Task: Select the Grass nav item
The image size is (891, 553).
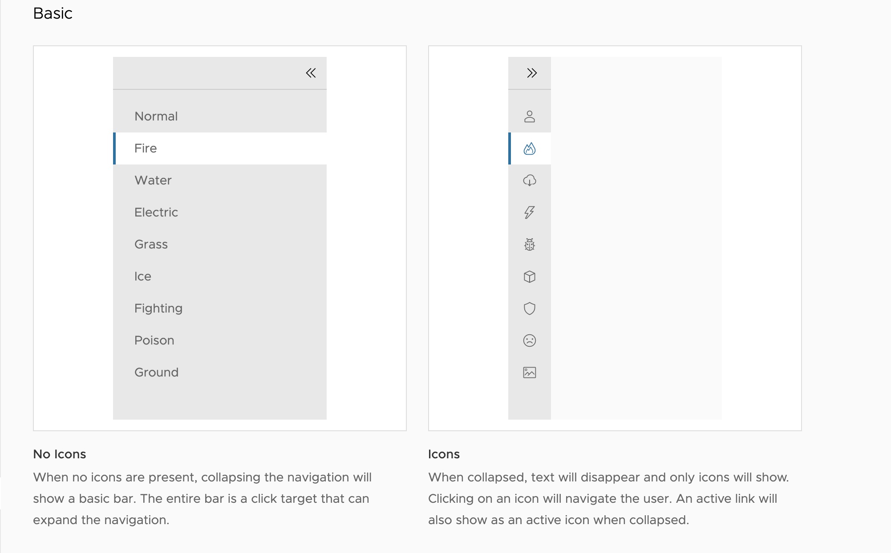Action: [151, 244]
